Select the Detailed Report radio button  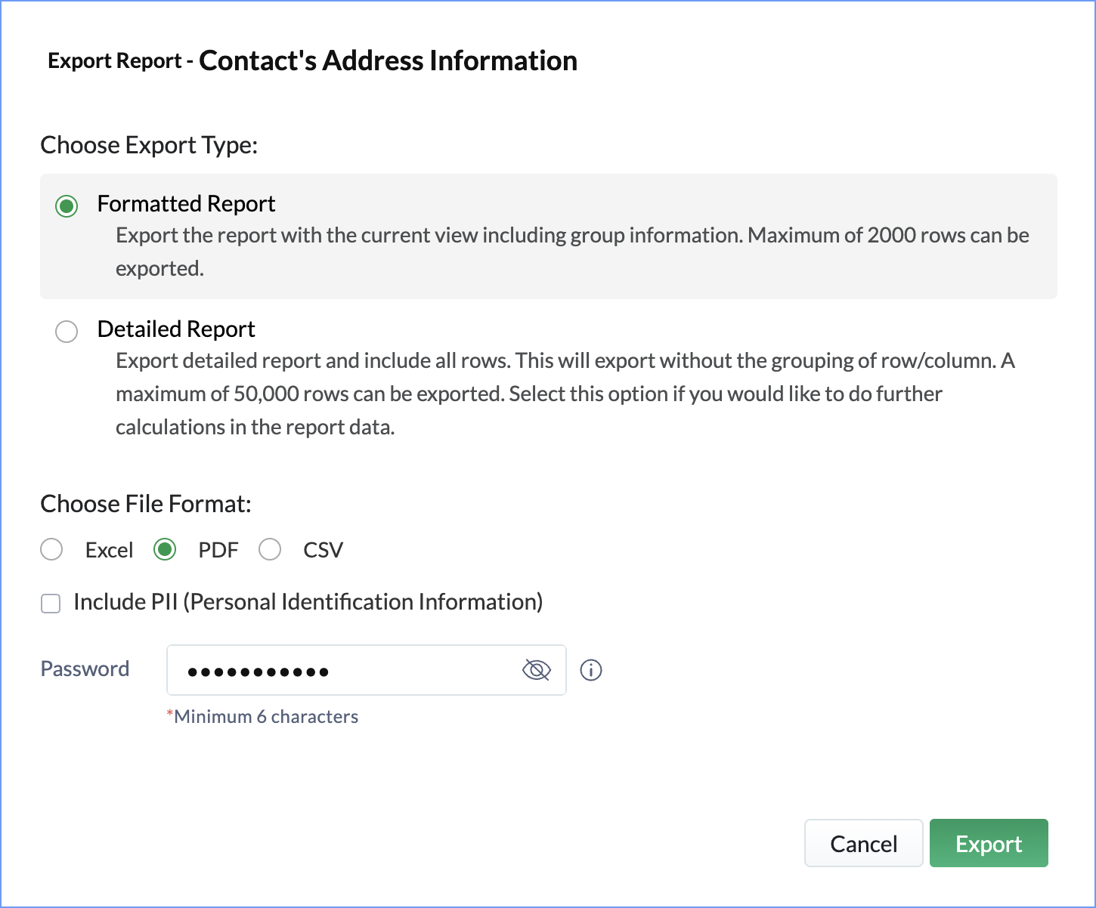coord(67,331)
